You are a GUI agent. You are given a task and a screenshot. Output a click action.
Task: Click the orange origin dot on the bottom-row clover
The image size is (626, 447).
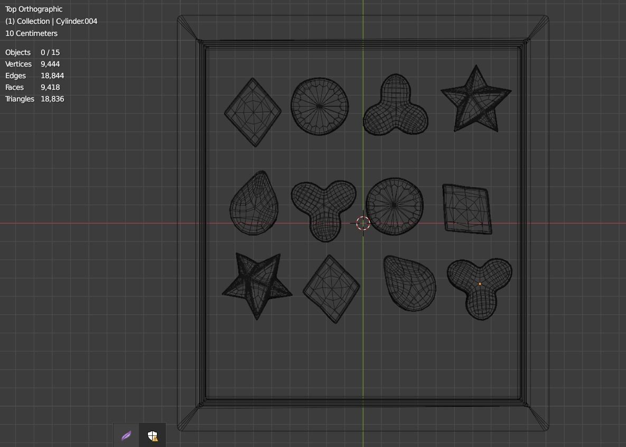[x=480, y=284]
